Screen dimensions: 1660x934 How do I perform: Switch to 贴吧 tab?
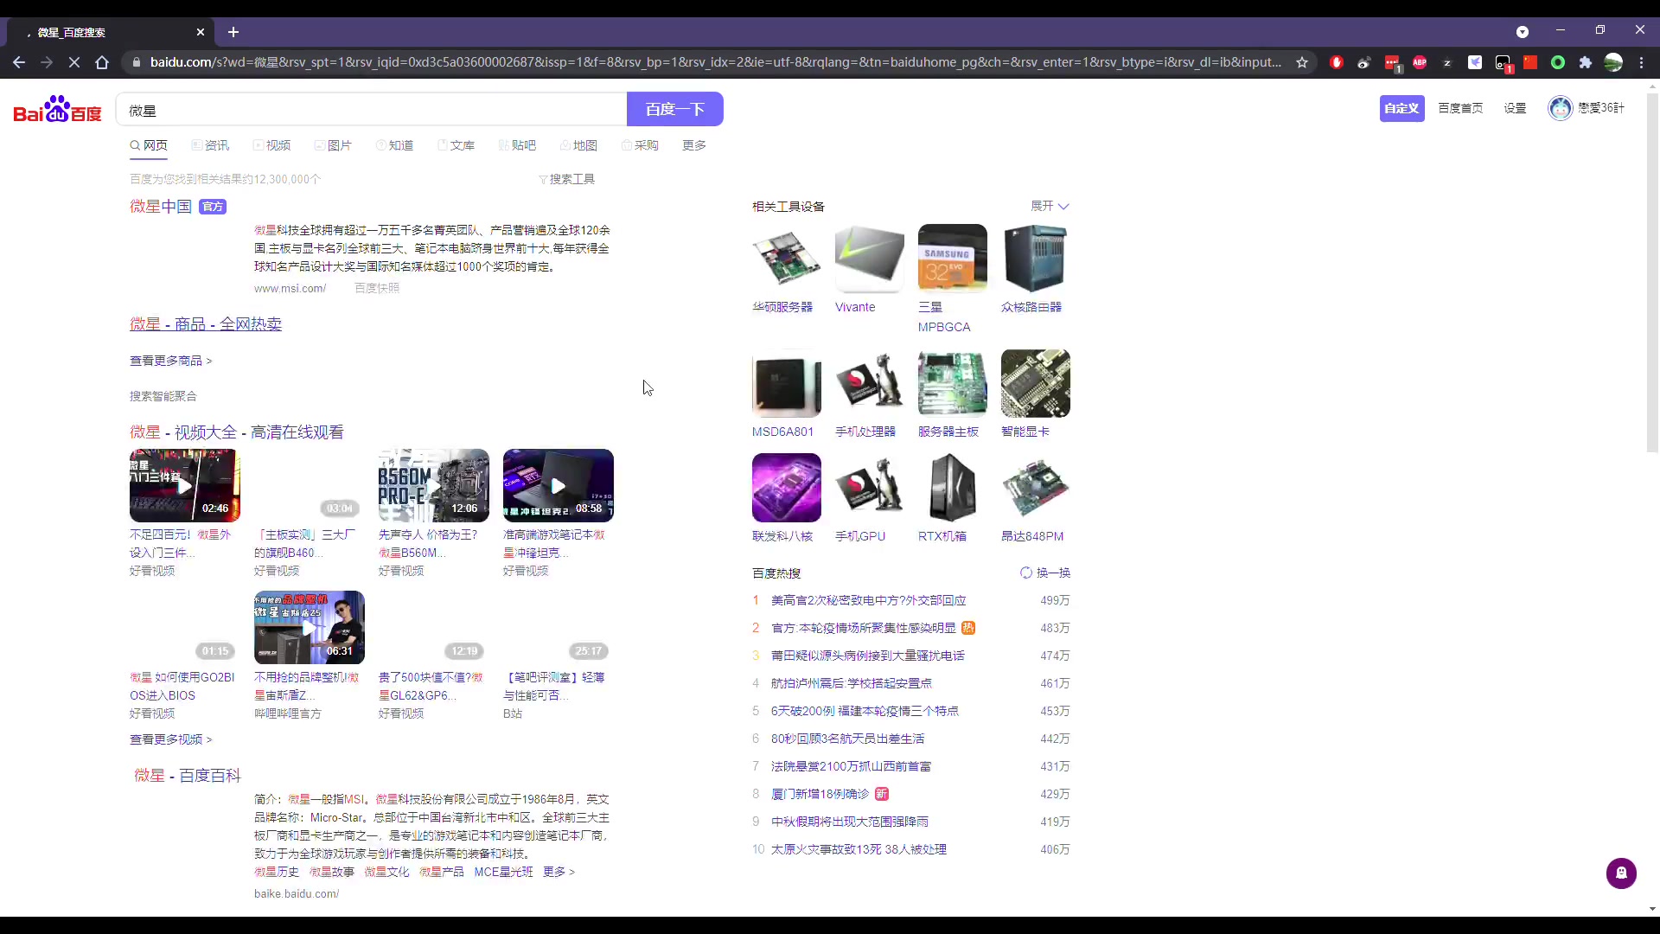(x=517, y=145)
